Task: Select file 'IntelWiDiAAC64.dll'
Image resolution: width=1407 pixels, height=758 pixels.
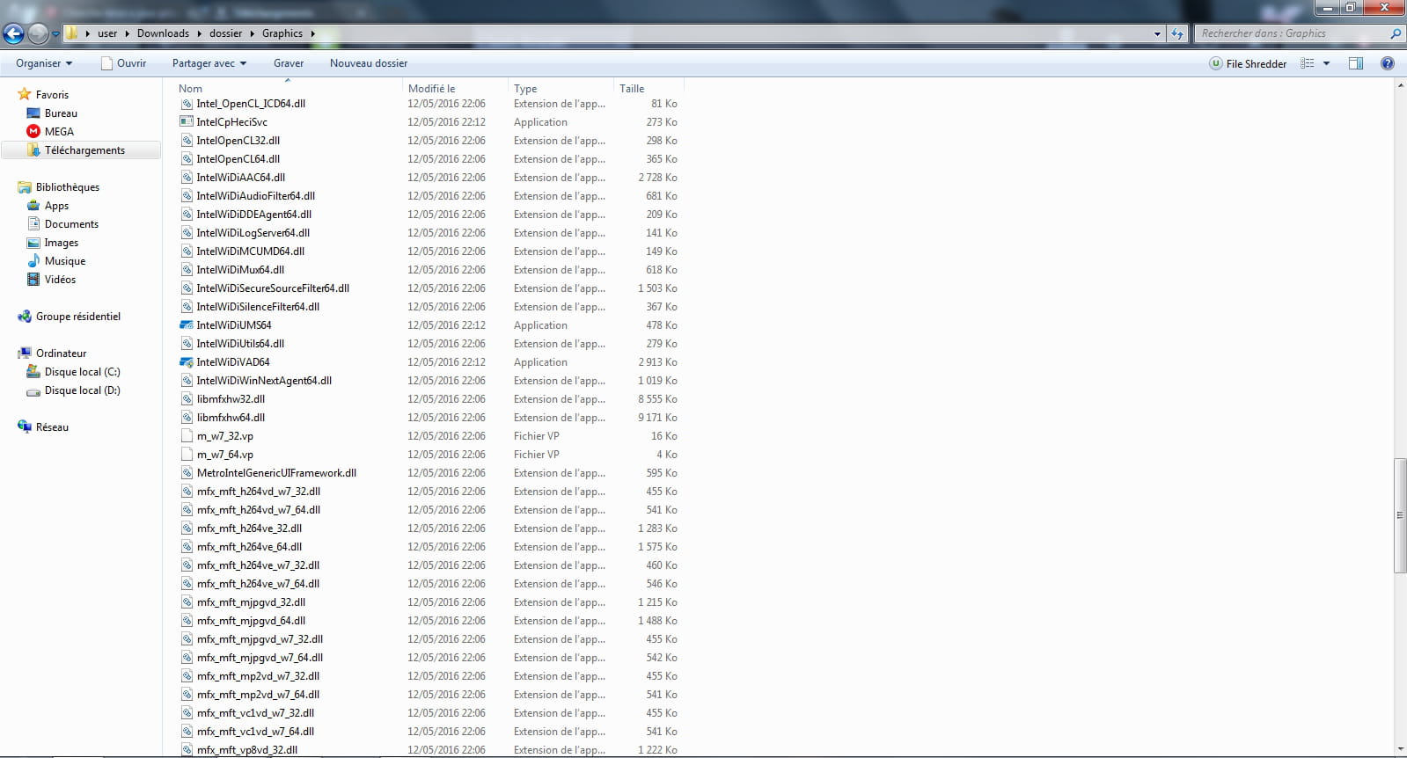Action: (x=240, y=177)
